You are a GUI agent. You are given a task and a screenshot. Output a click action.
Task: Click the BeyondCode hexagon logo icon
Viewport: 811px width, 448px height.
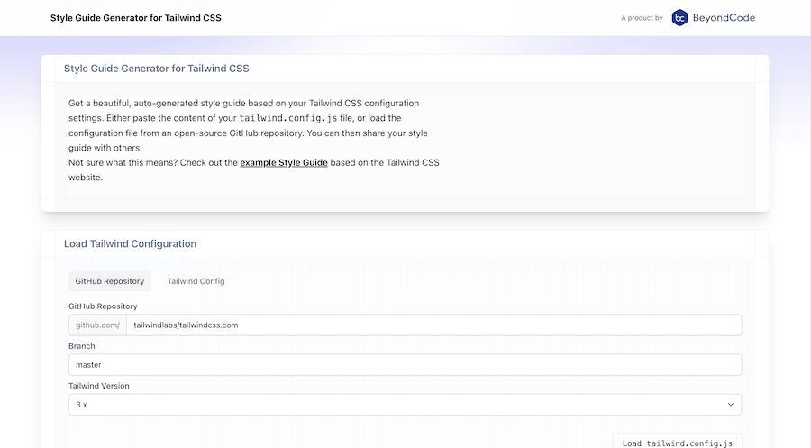(x=679, y=18)
